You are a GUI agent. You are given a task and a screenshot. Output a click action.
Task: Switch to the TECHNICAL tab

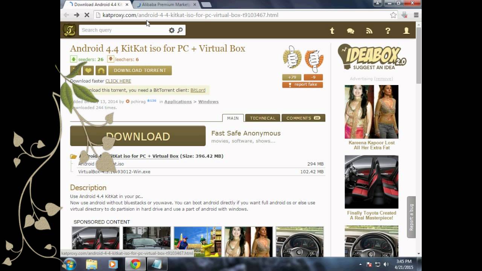(x=263, y=118)
